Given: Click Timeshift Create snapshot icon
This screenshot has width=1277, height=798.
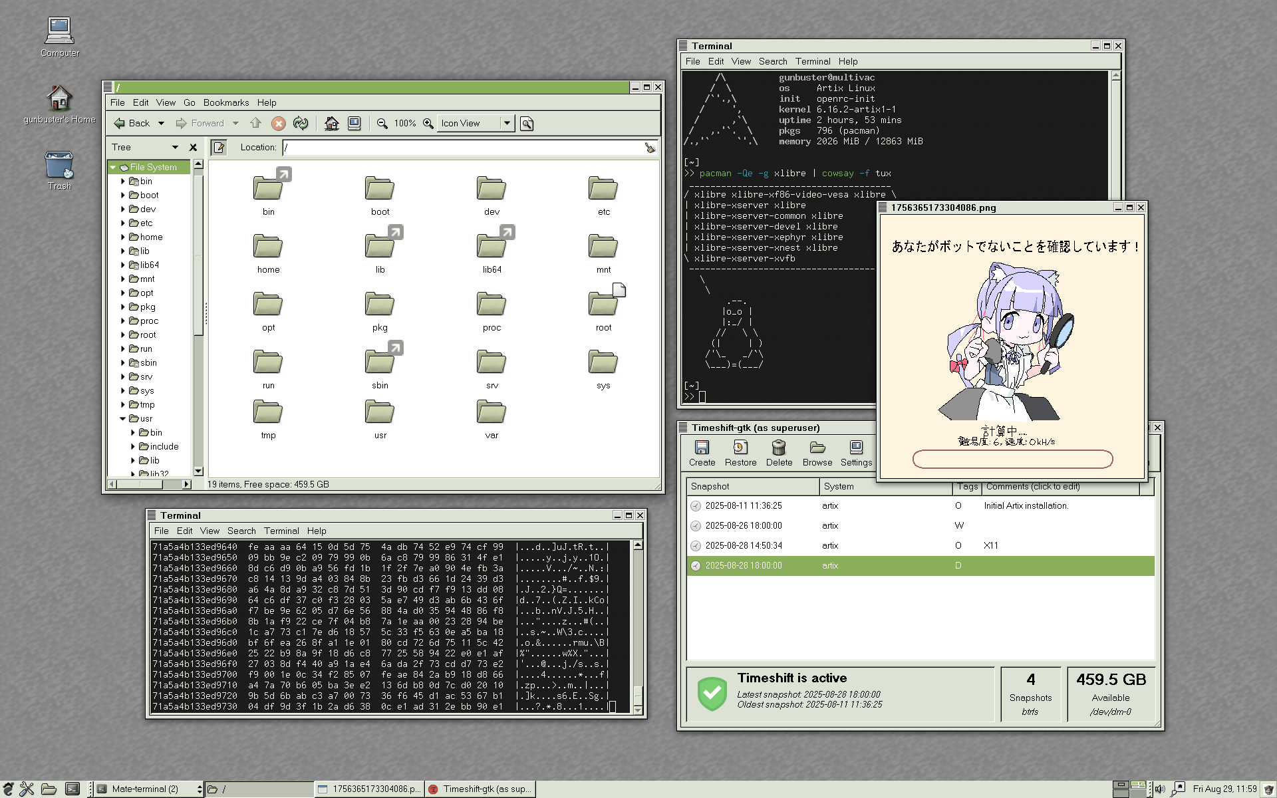Looking at the screenshot, I should click(x=702, y=448).
